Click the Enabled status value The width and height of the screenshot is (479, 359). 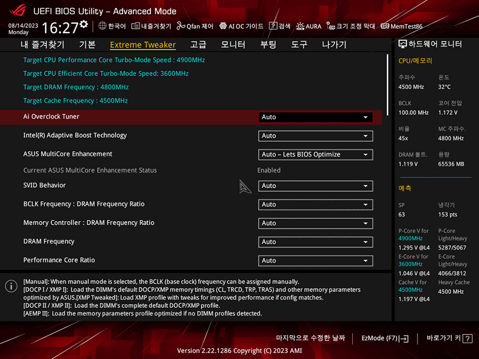269,170
